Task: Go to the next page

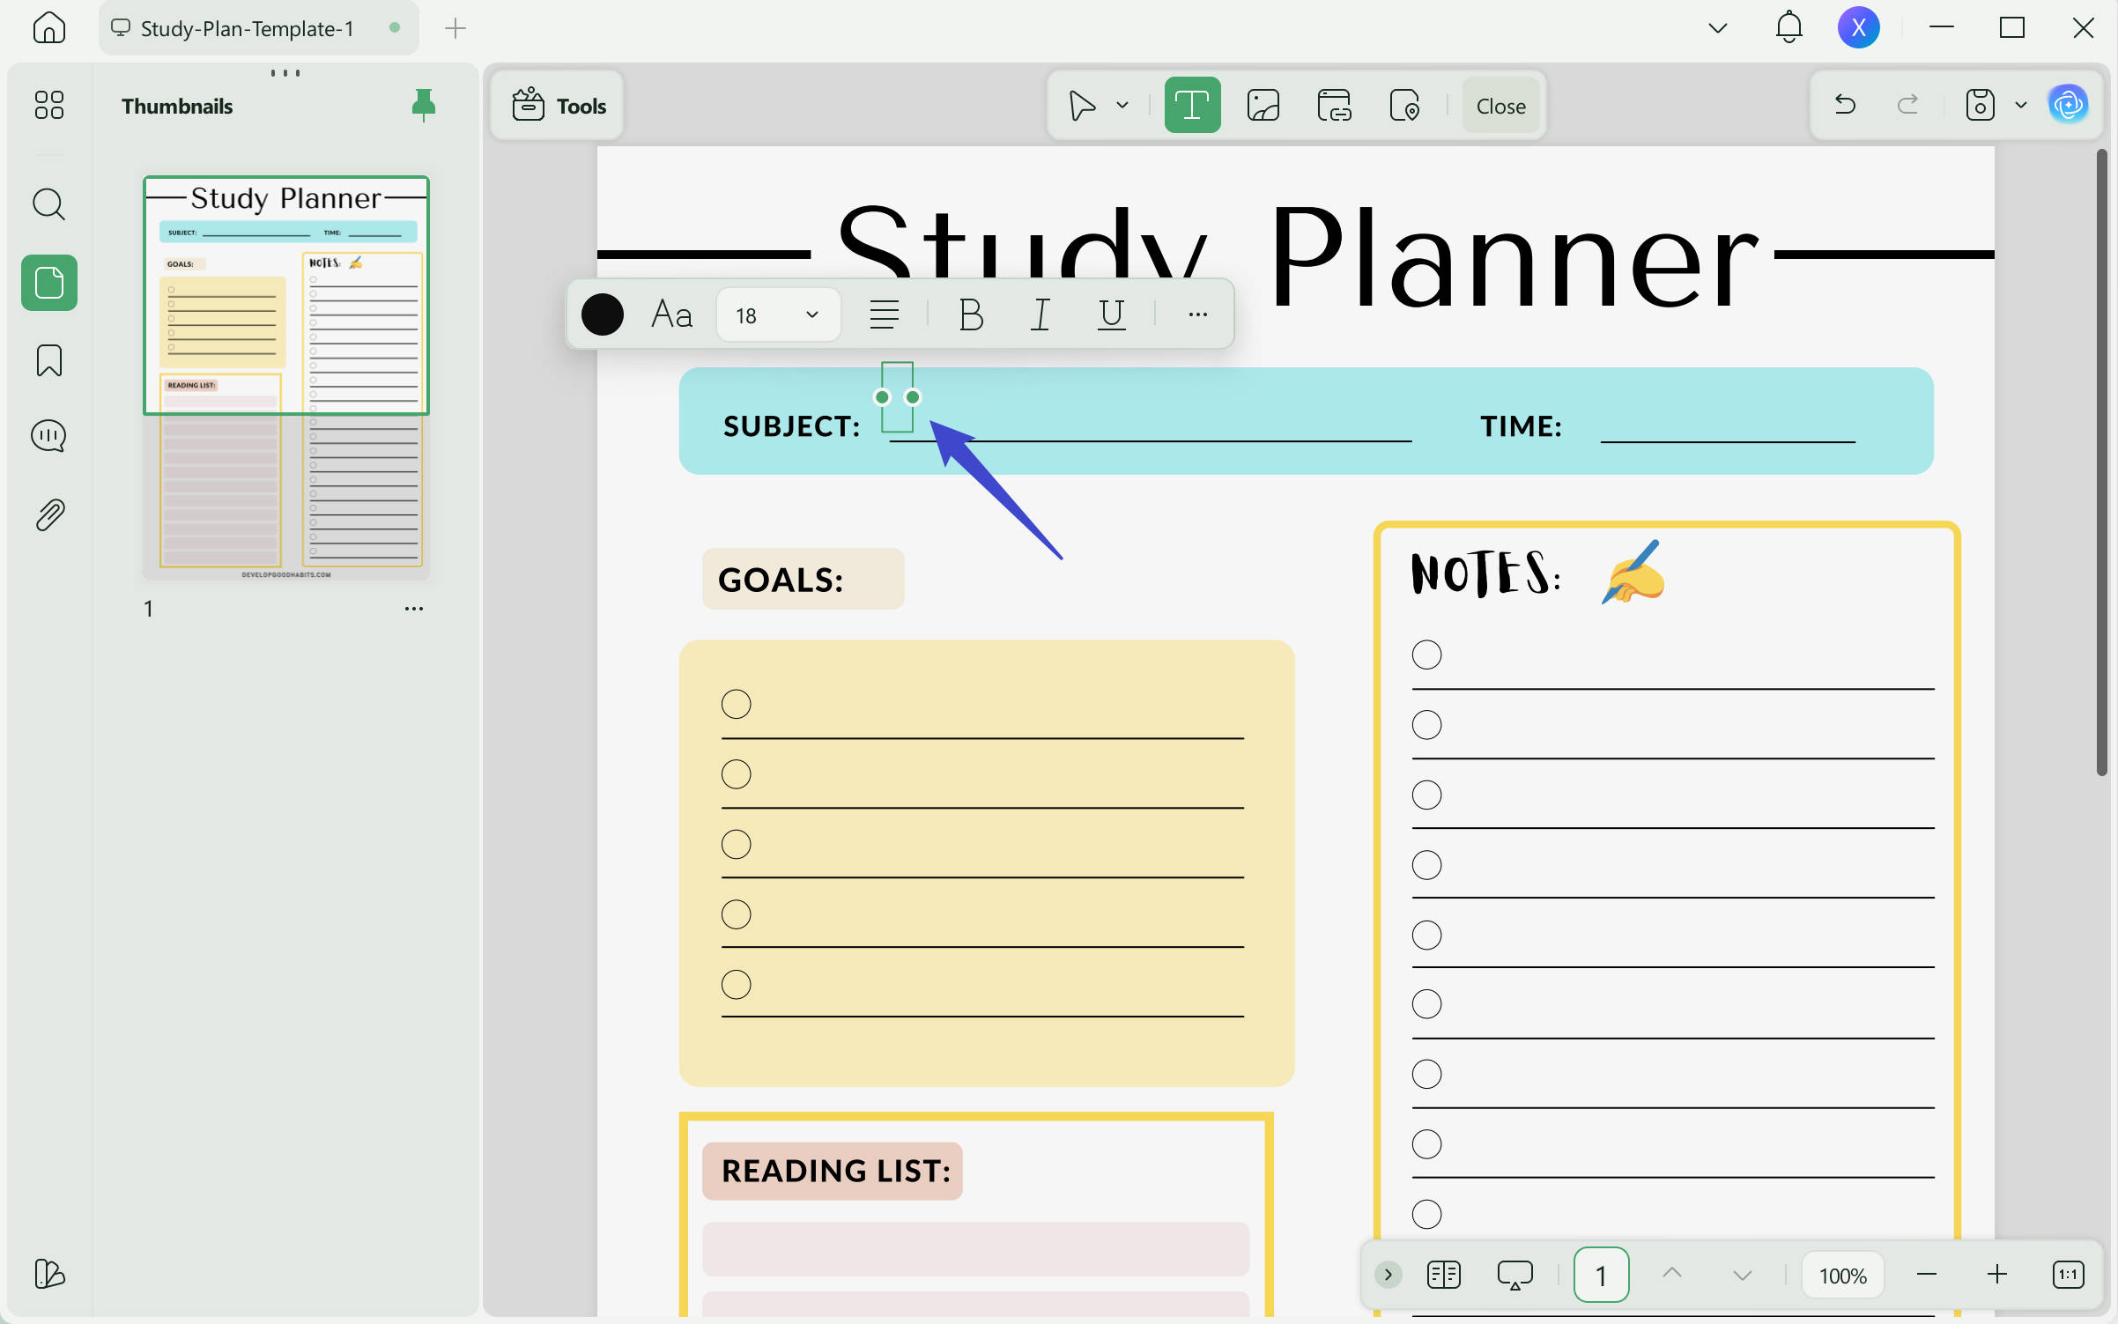Action: [x=1742, y=1276]
